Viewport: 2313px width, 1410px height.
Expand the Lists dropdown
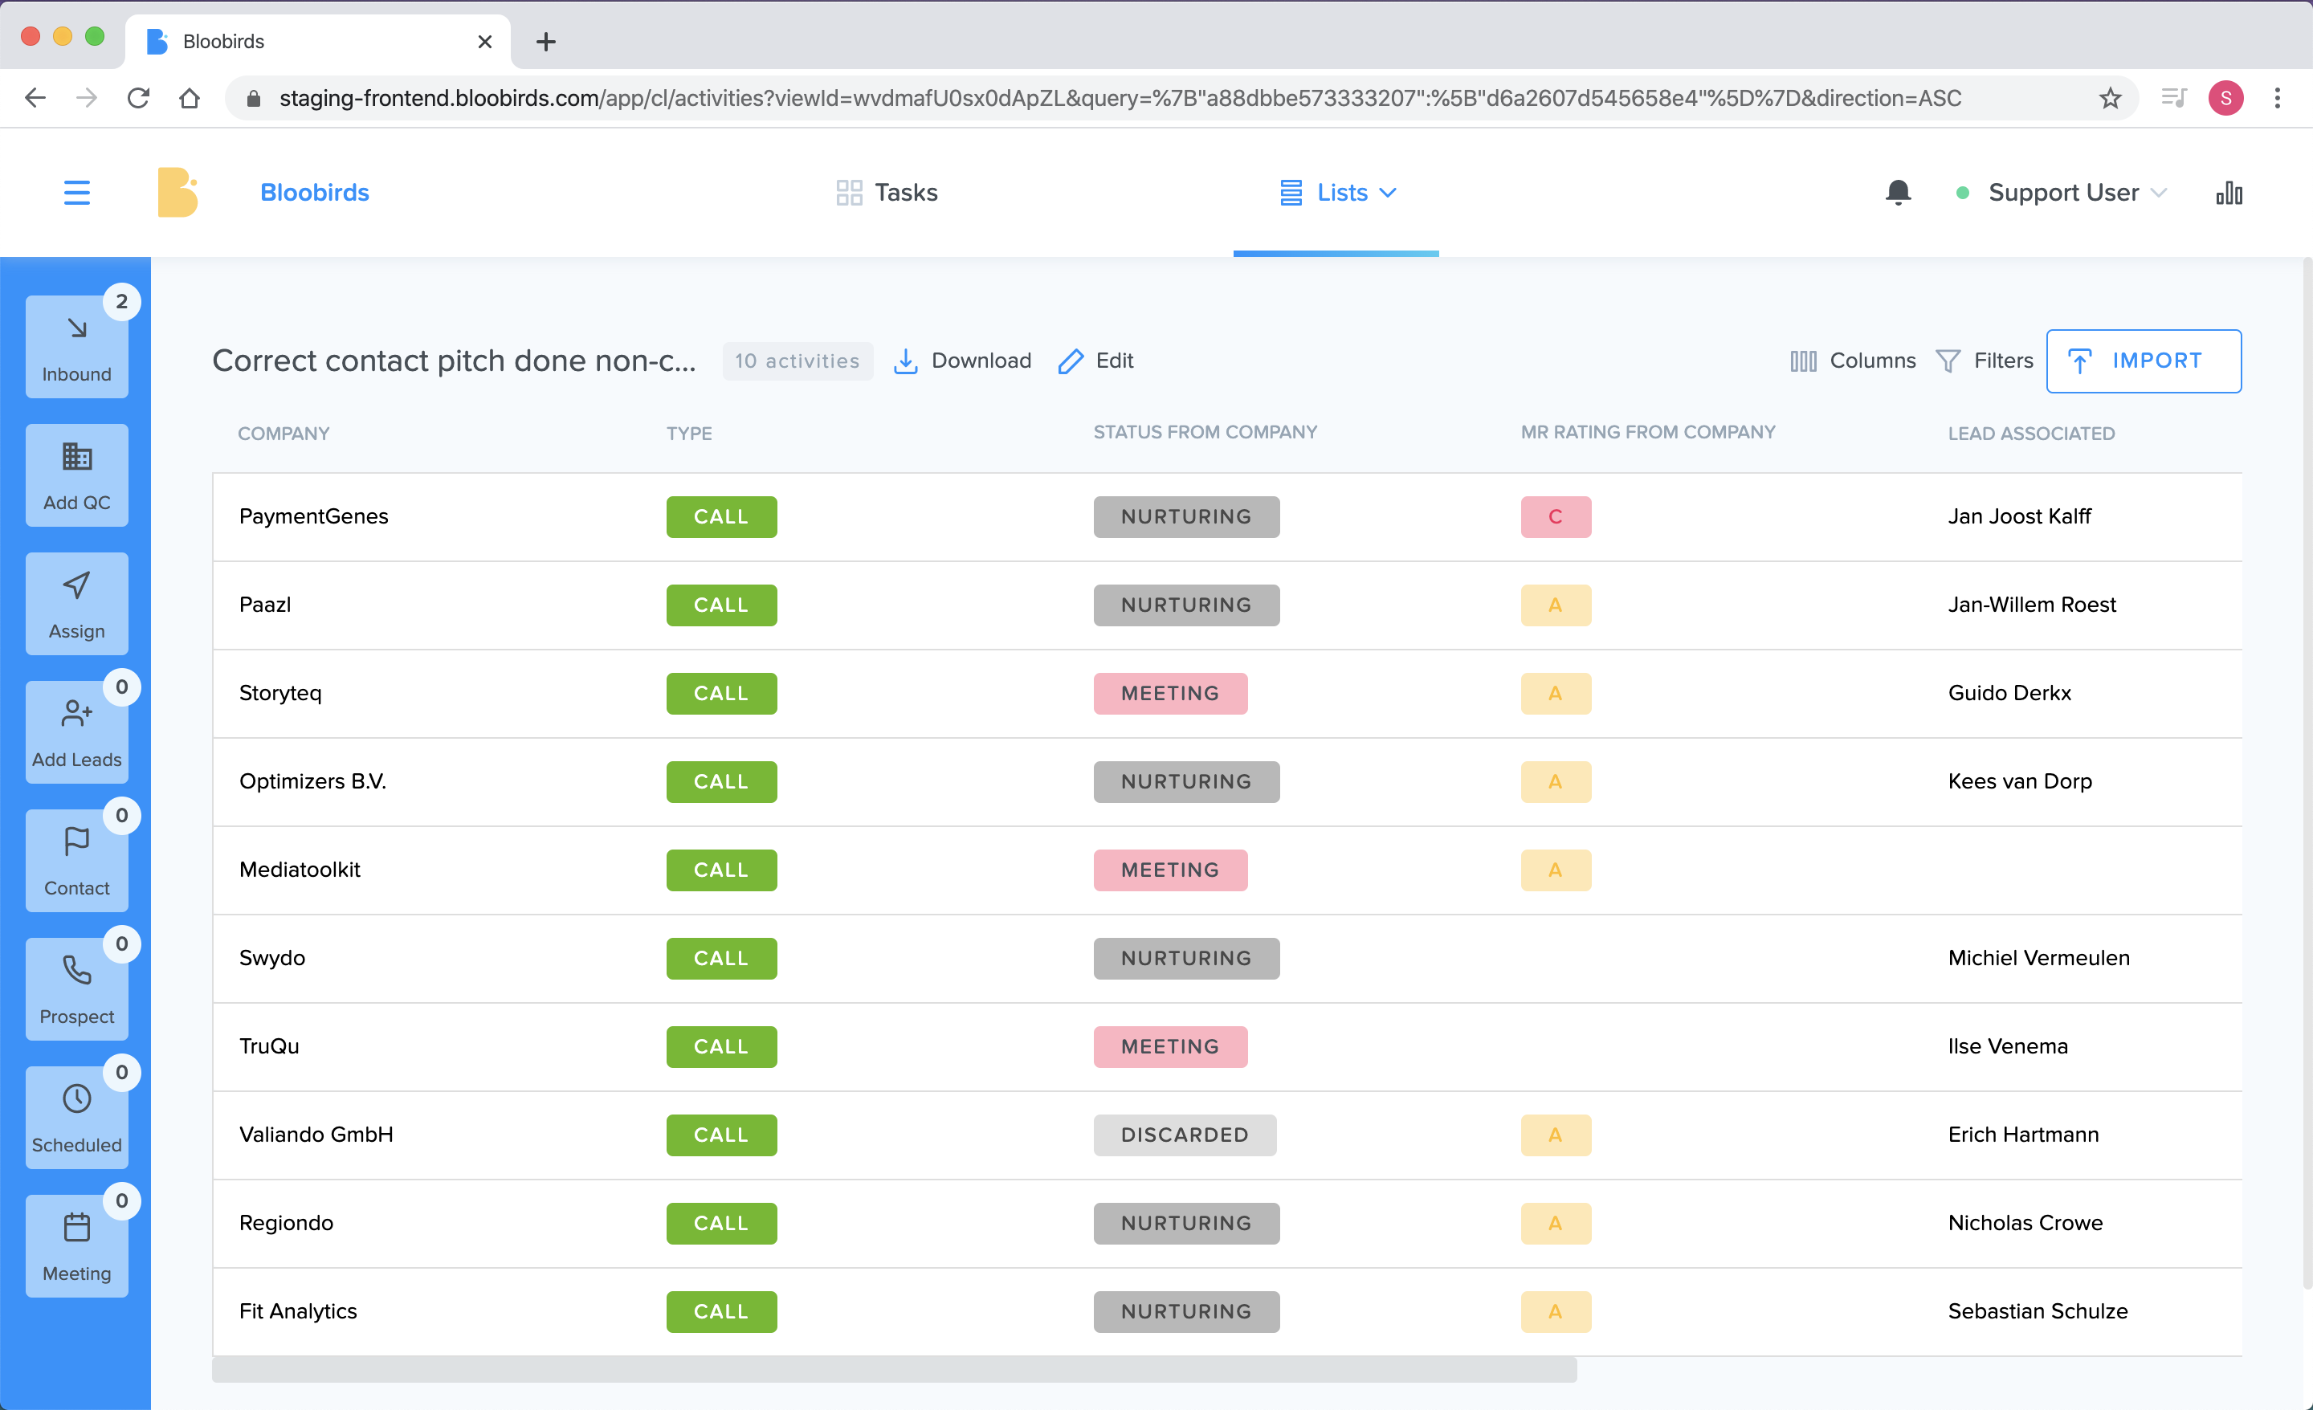click(x=1338, y=193)
